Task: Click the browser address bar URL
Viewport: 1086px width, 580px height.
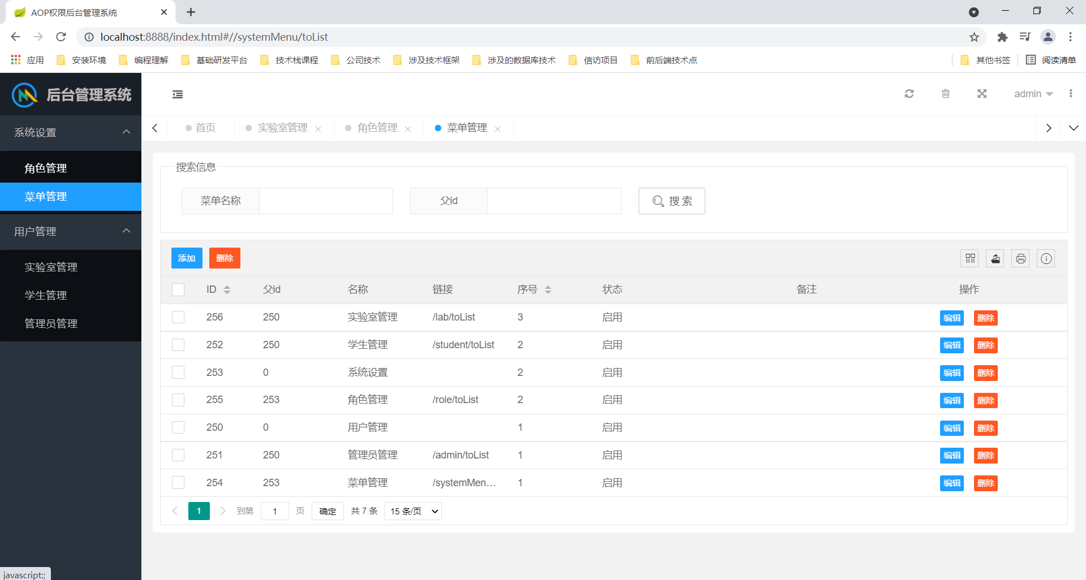Action: [x=214, y=37]
